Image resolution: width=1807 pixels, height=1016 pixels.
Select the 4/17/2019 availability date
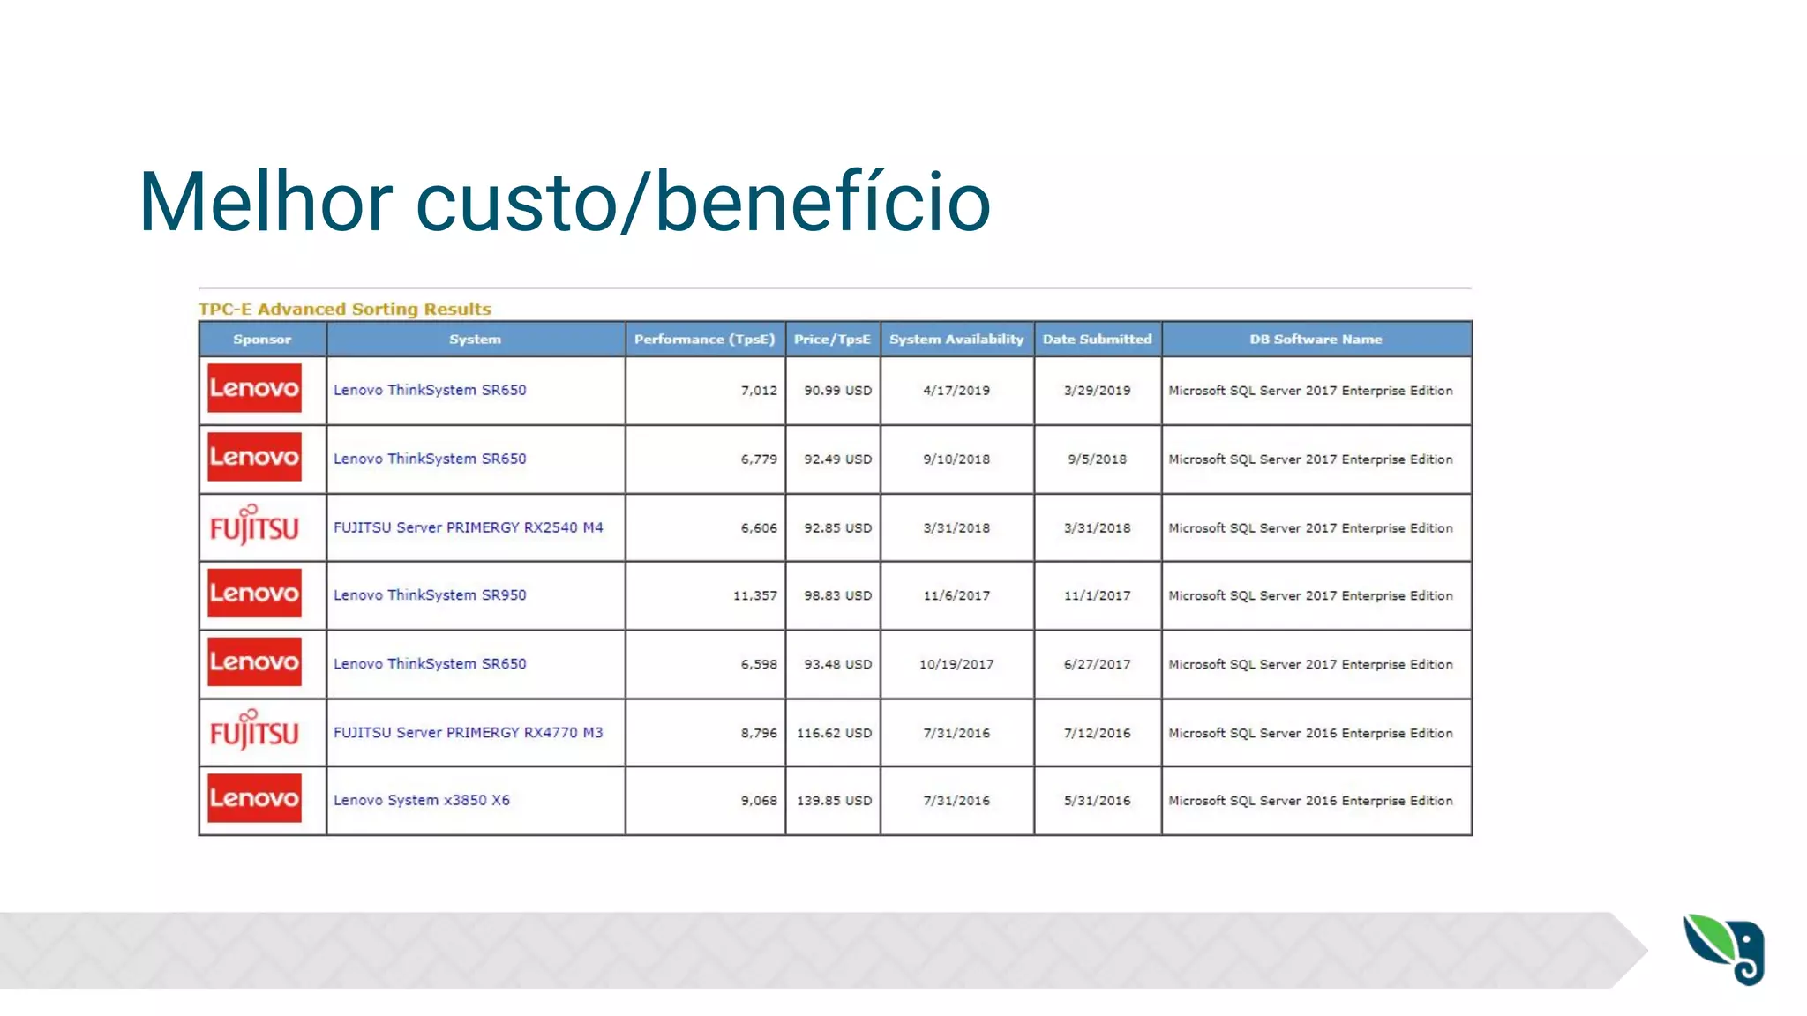956,391
